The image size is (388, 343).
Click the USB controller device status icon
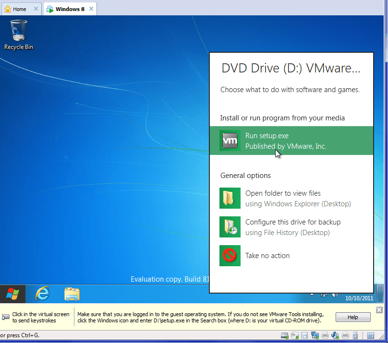pyautogui.click(x=355, y=335)
